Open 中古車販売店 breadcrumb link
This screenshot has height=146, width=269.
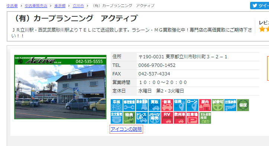(x=36, y=6)
